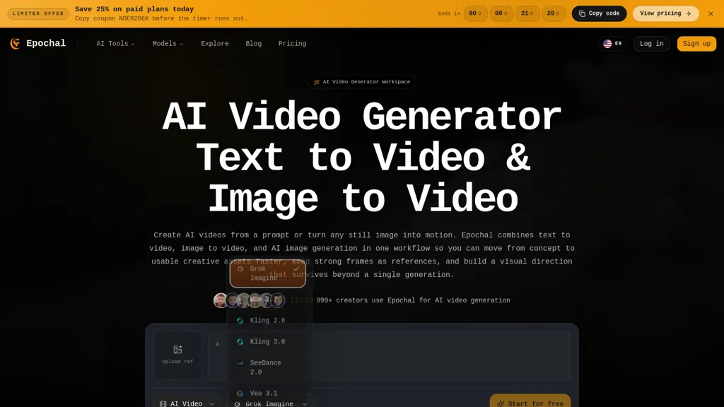Click the Sign up button
This screenshot has width=724, height=407.
[x=696, y=43]
